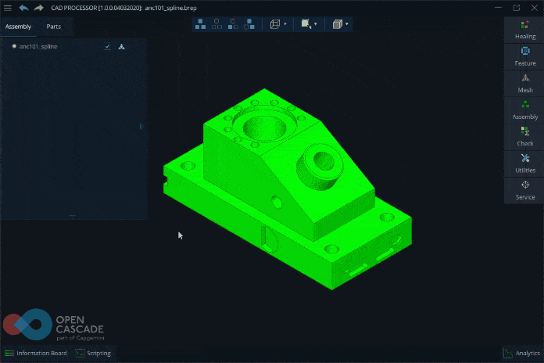Toggle visibility checkbox for anc101_spline

(x=108, y=46)
